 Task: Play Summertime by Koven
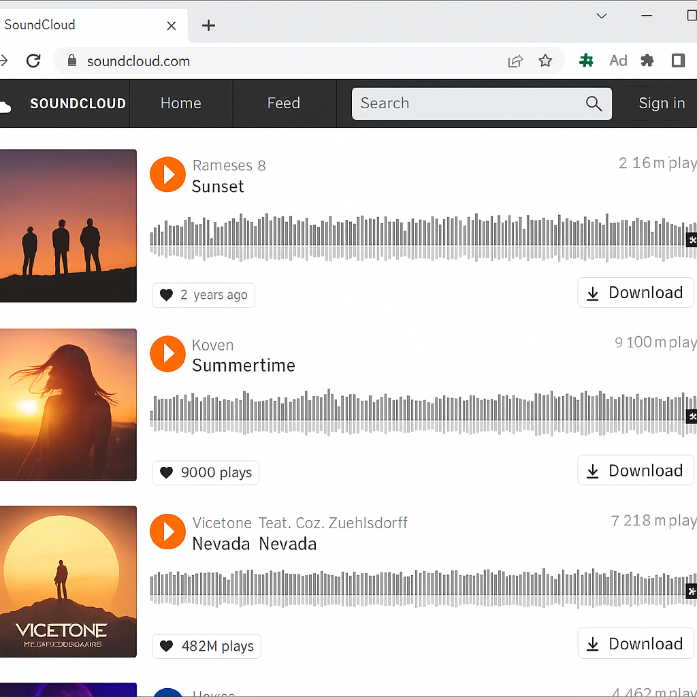(167, 354)
